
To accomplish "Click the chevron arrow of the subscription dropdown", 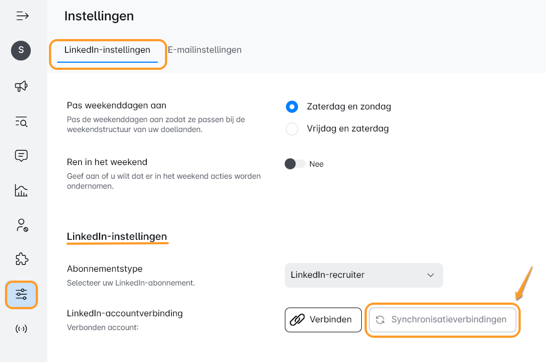I will (431, 275).
